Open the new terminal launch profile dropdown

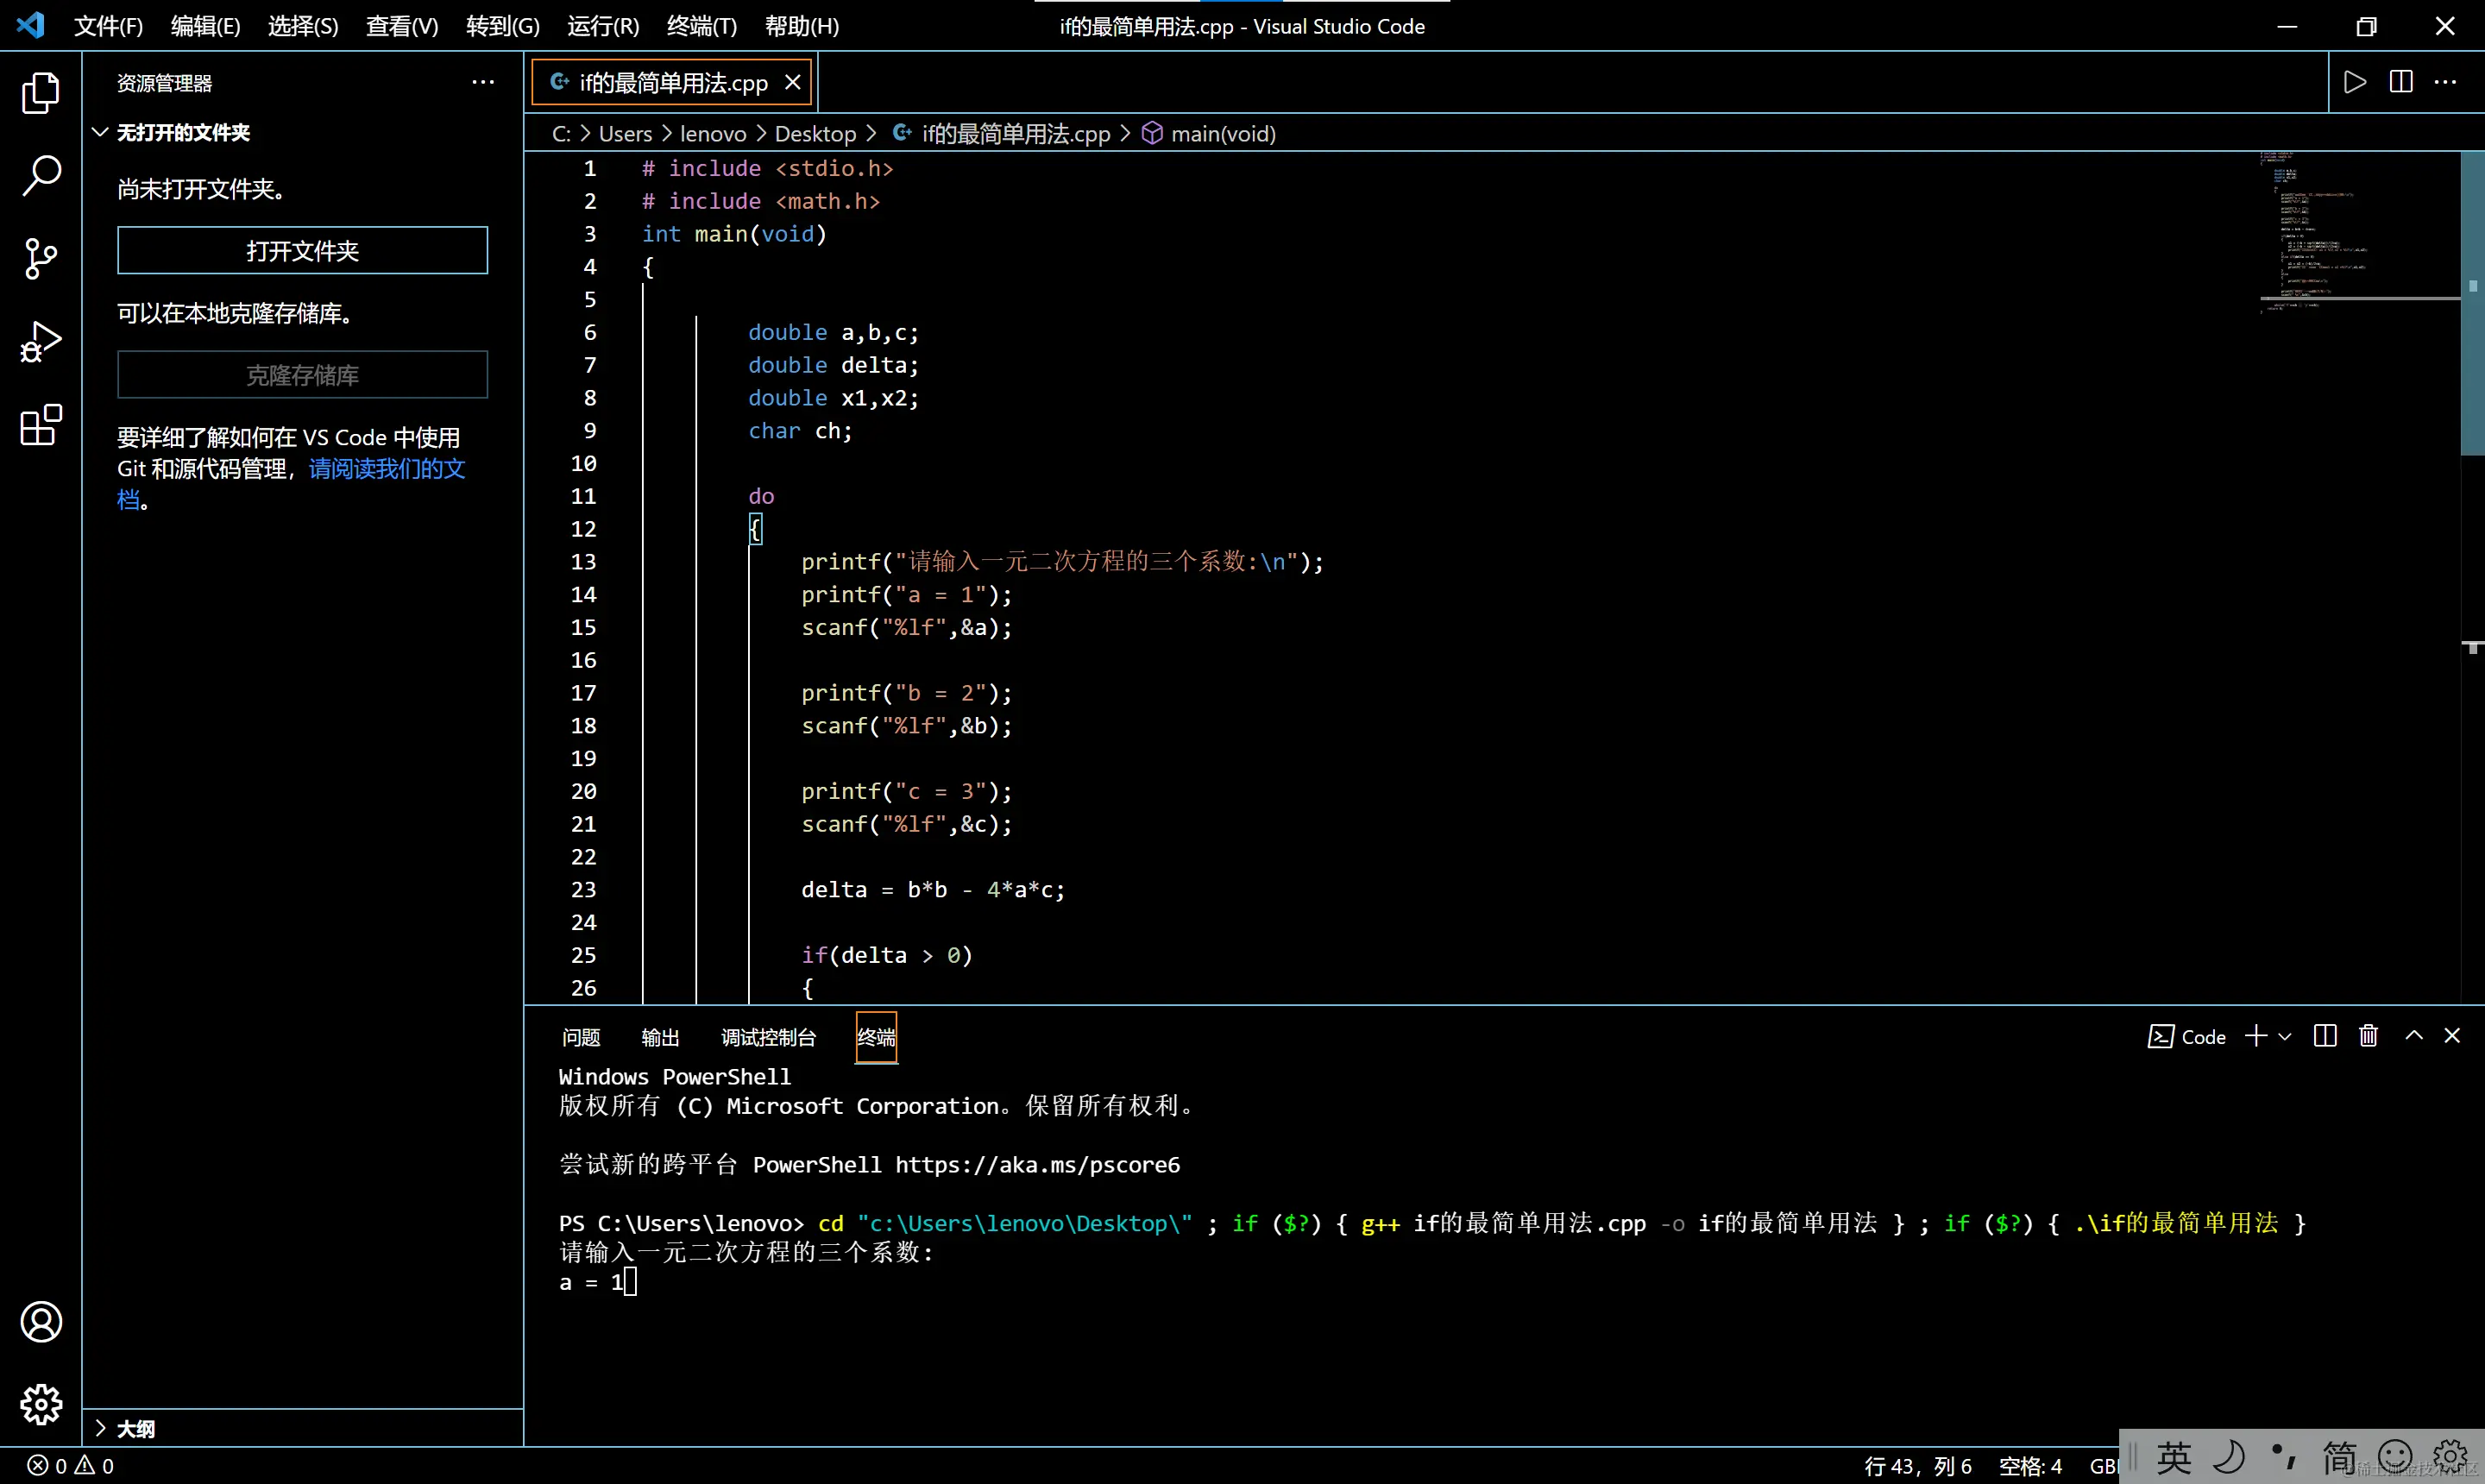click(2285, 1037)
